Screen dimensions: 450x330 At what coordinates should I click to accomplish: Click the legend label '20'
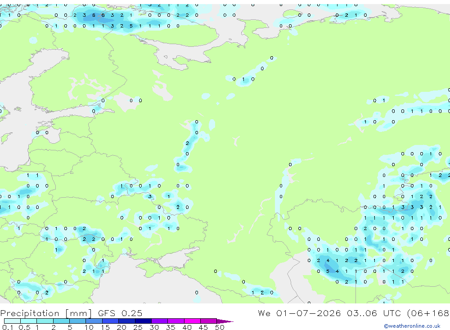pos(121,327)
